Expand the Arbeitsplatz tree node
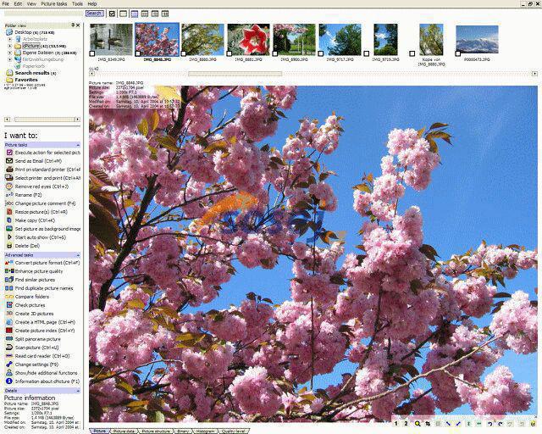Image resolution: width=542 pixels, height=434 pixels. (x=10, y=39)
